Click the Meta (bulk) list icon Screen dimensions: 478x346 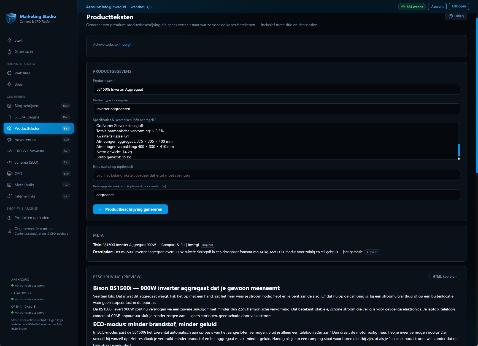(x=9, y=185)
